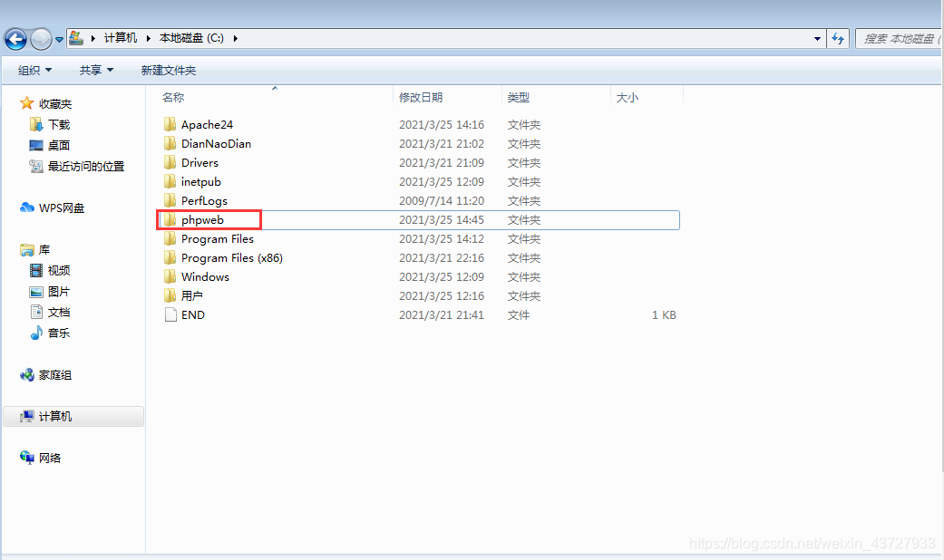Click date 2021/3/25 12:16 of 用户 folder

click(x=442, y=296)
